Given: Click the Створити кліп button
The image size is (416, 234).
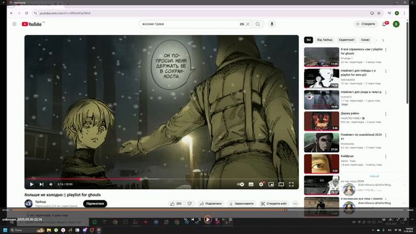Looking at the screenshot, I should tap(274, 203).
